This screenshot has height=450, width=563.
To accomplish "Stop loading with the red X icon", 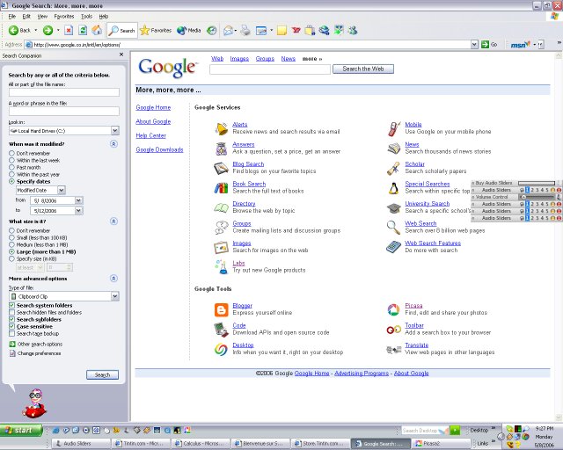I will (x=69, y=31).
